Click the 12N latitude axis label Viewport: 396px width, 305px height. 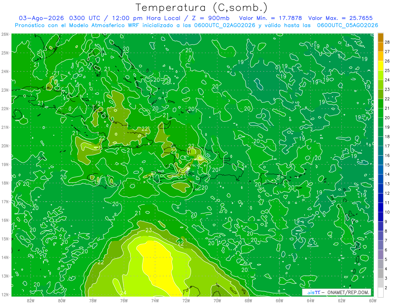click(5, 294)
